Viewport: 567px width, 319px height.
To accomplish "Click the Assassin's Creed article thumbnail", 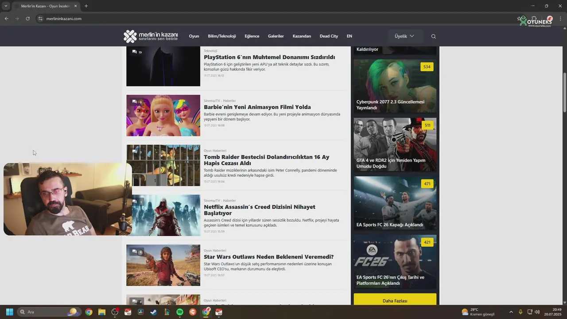I will (x=163, y=215).
